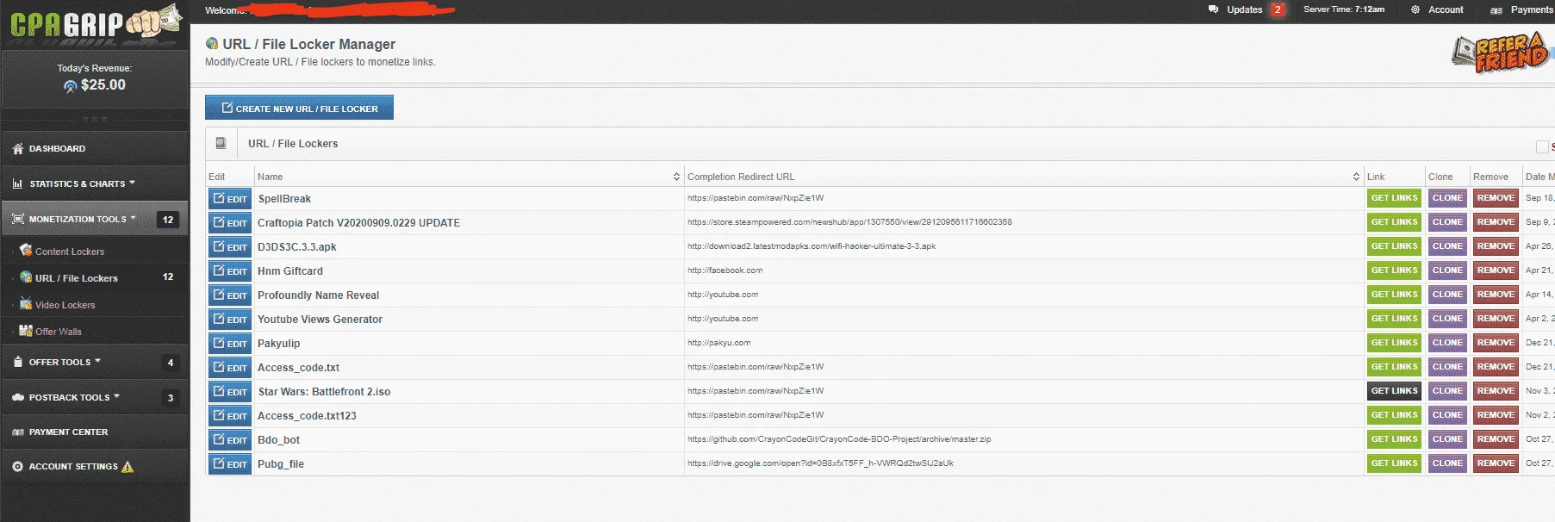Remove the Pakyulip locker
Screen dimensions: 1555x522
pyautogui.click(x=1496, y=343)
